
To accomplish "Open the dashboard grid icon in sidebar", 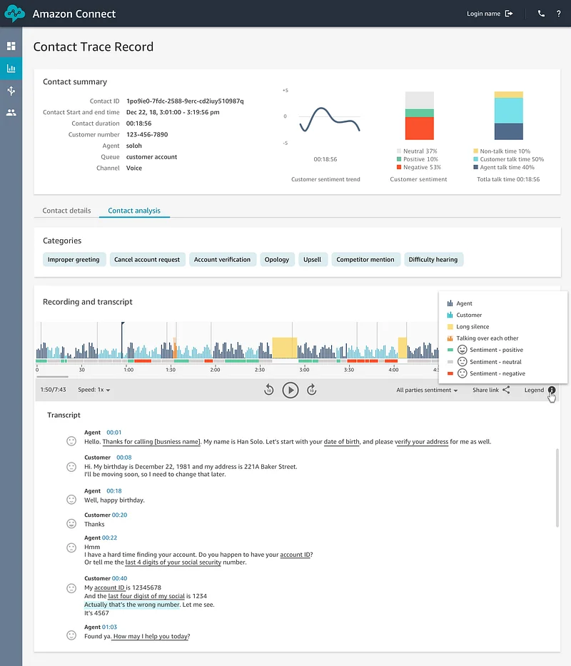I will click(11, 46).
